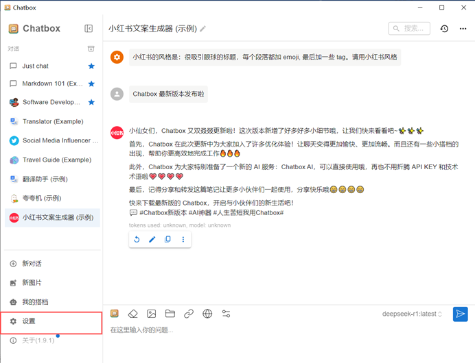Screen dimensions: 475x363
Task: Open the conversation history clock icon
Action: pyautogui.click(x=444, y=28)
